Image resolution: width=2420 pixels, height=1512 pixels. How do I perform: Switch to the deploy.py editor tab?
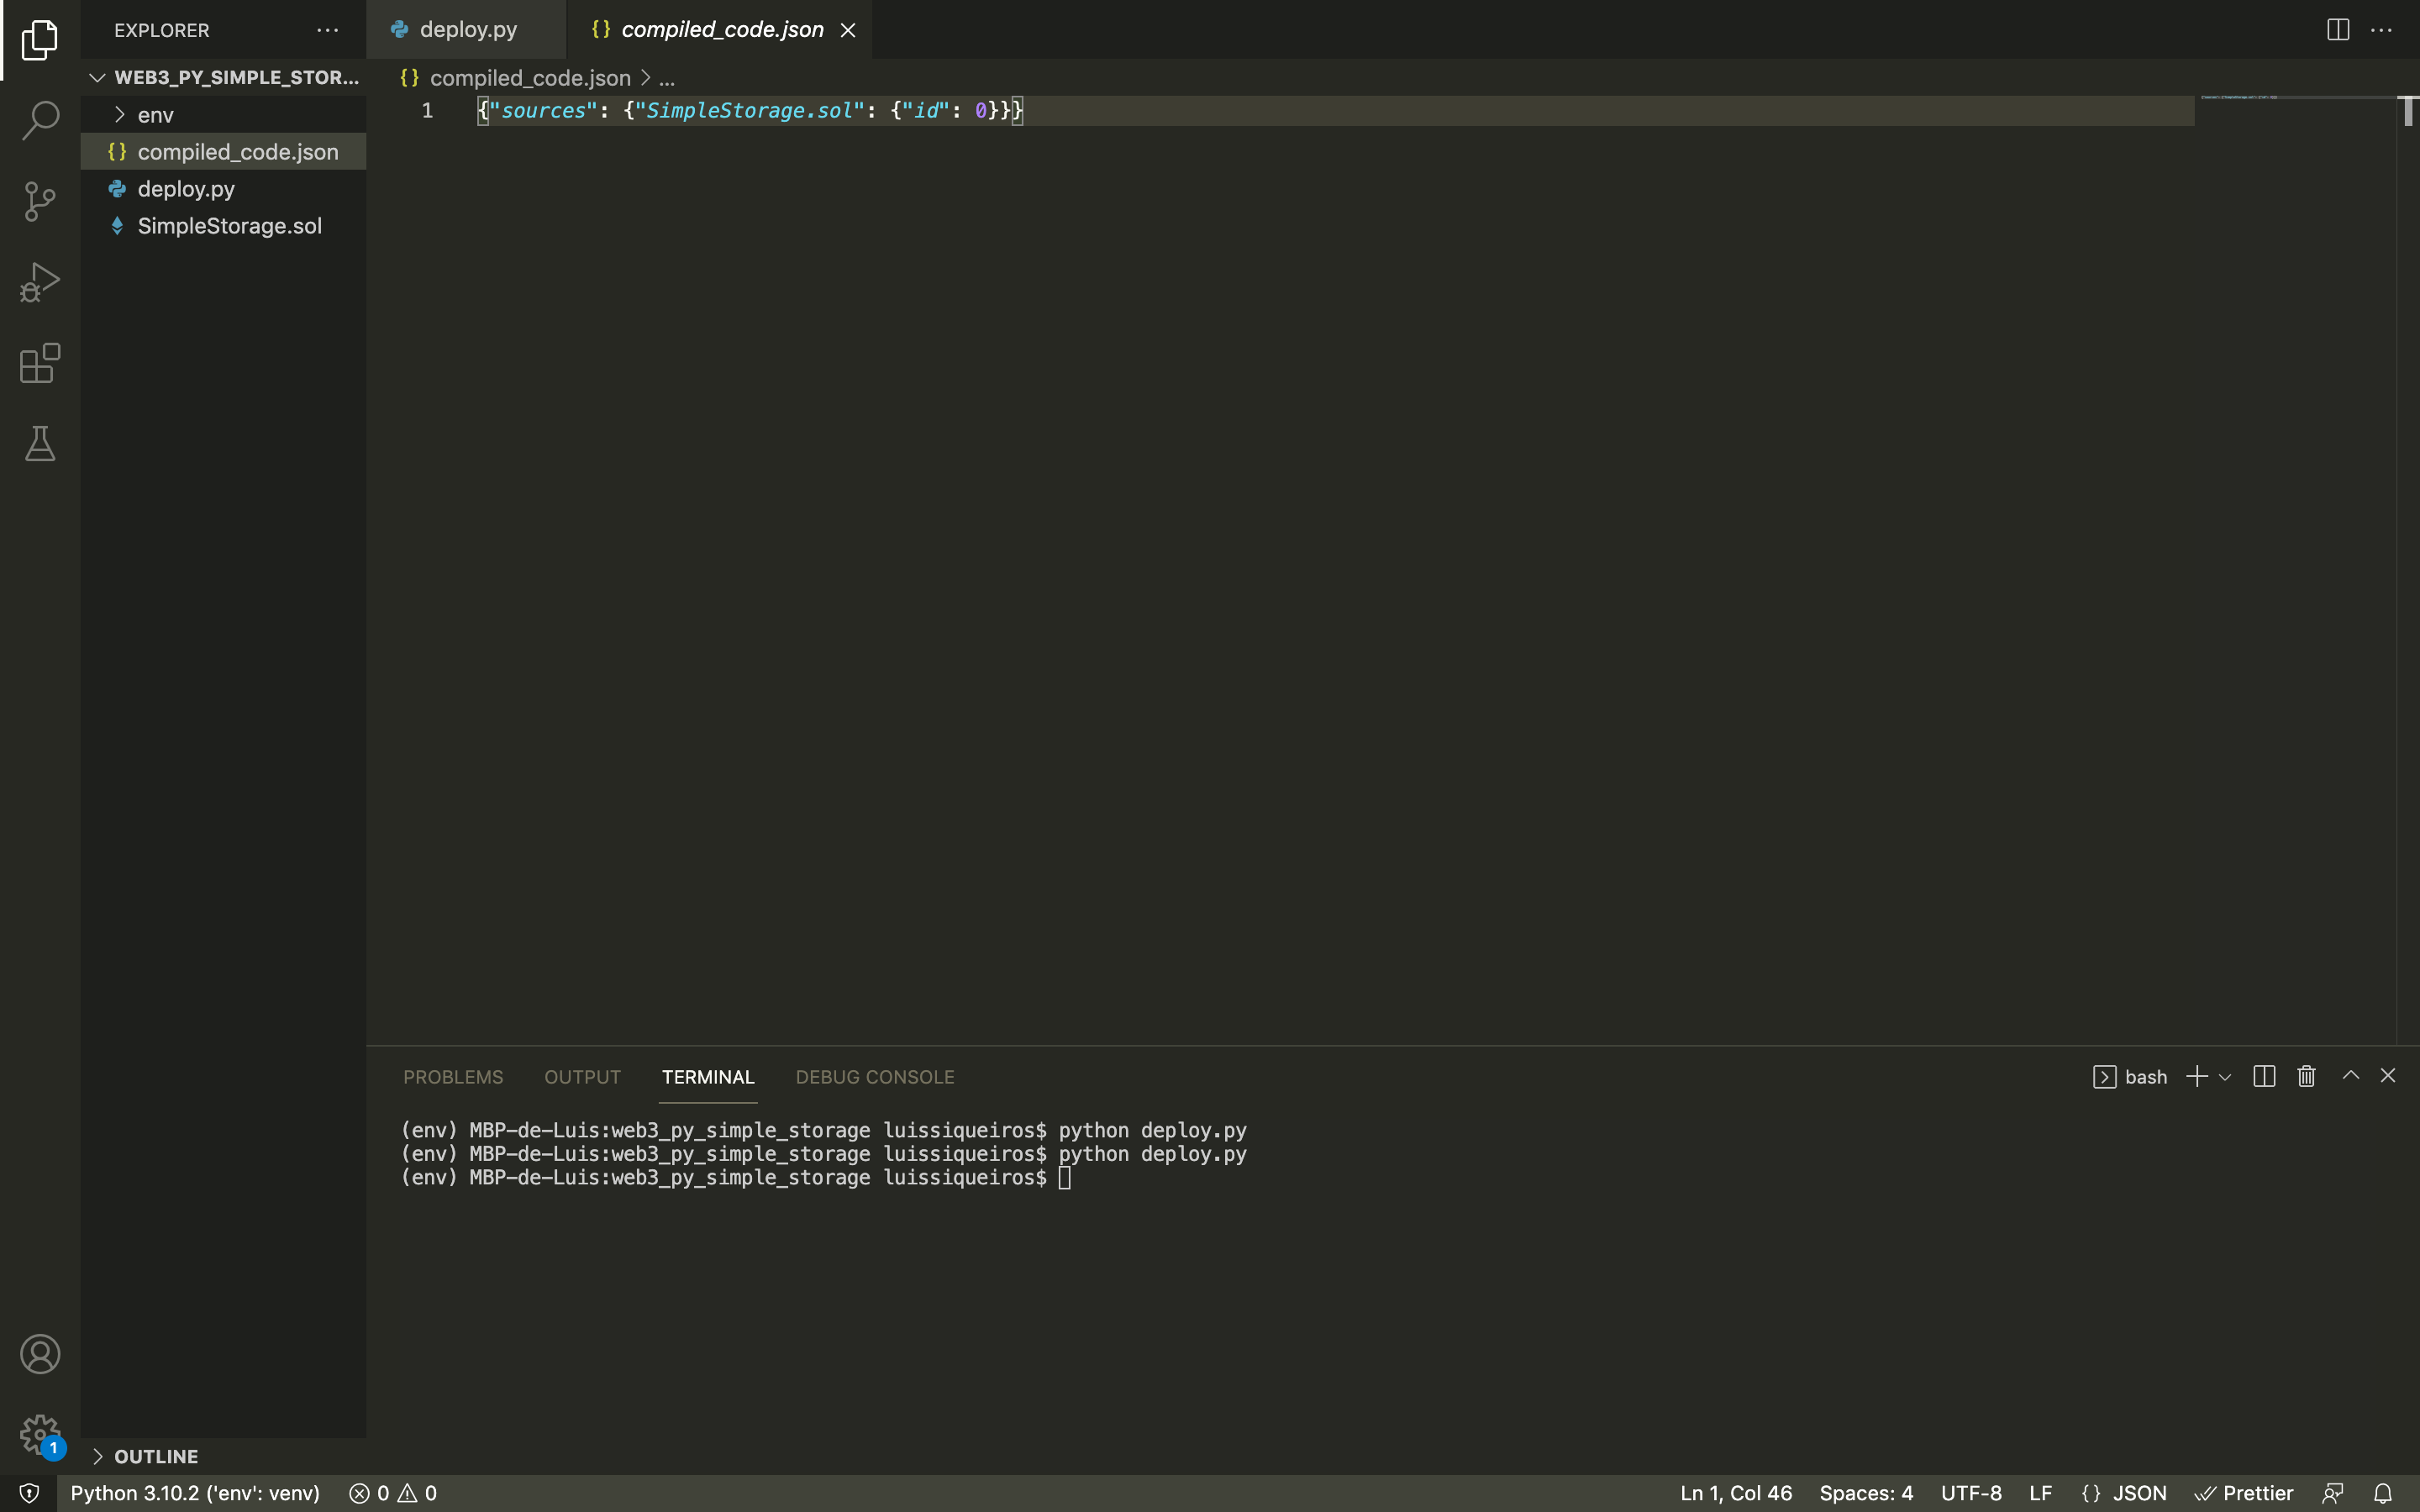click(467, 30)
